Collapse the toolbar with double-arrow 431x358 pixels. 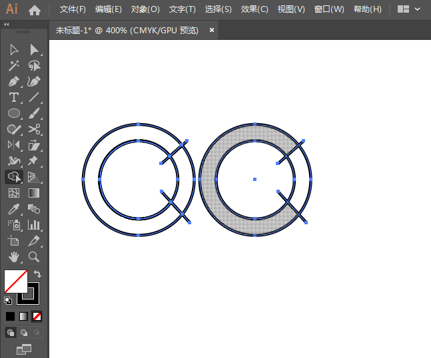point(6,25)
